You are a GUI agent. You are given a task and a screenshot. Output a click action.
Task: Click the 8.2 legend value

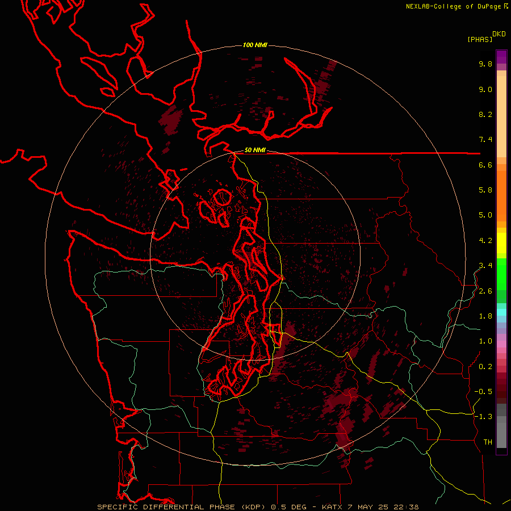(x=485, y=114)
